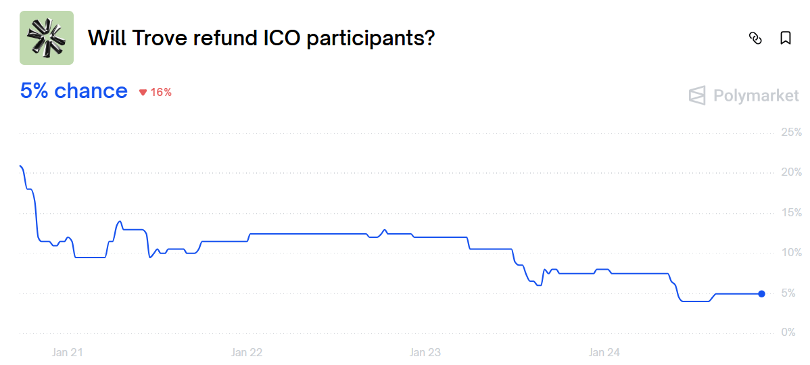Click the Polymarket wordmark text
Viewport: 810px width, 365px height.
756,96
